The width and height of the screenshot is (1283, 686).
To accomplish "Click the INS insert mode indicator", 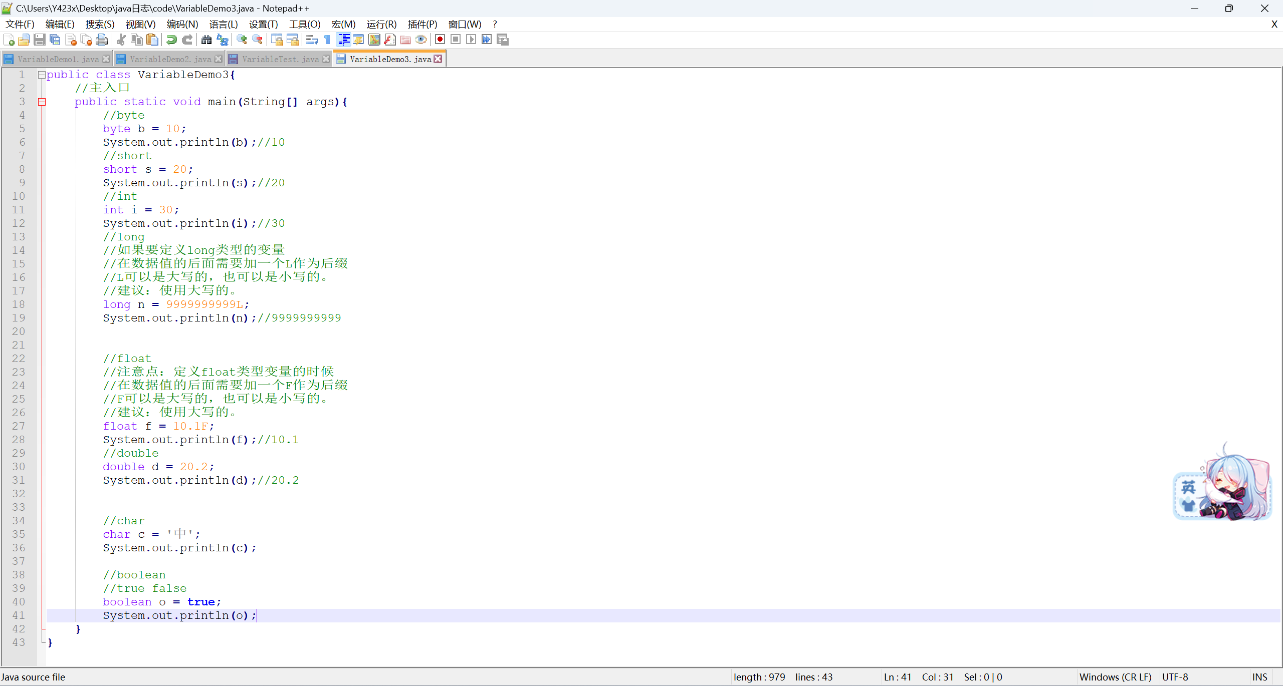I will click(1260, 677).
